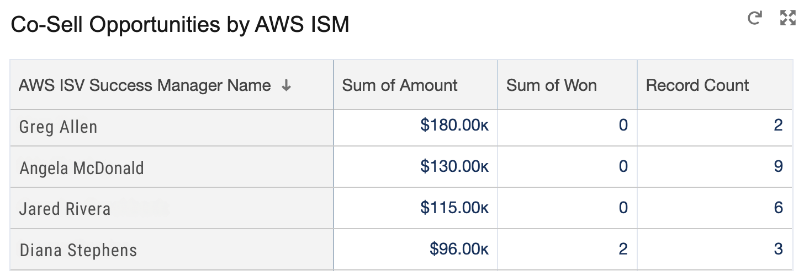Image resolution: width=804 pixels, height=271 pixels.
Task: Click the Sum of Amount column header
Action: pos(400,85)
